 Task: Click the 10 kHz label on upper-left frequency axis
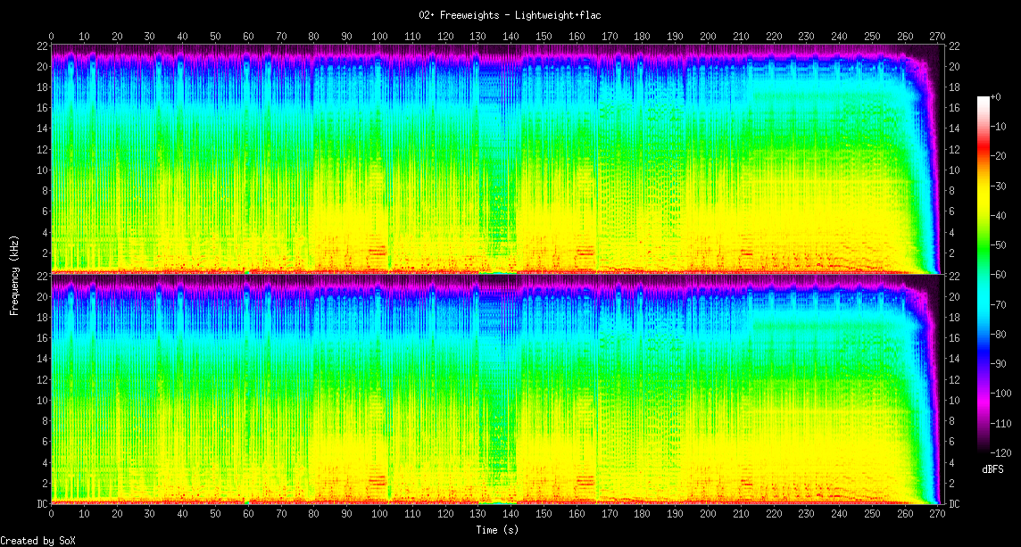[40, 170]
